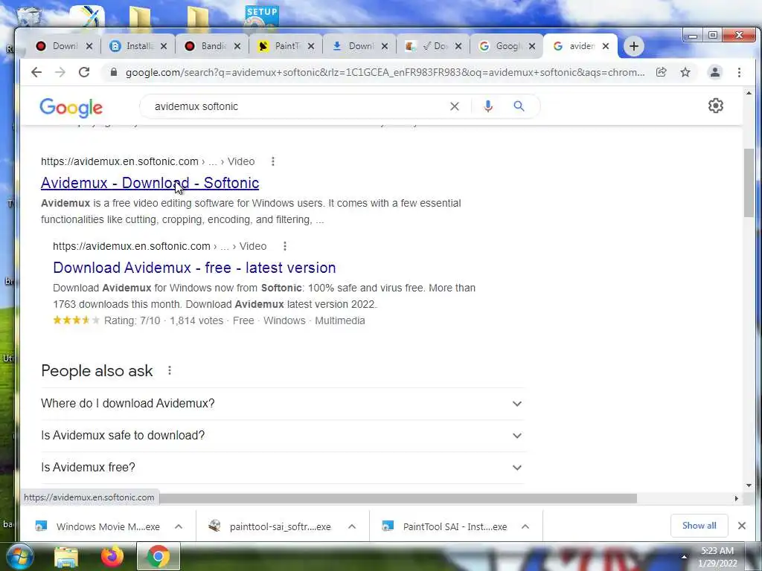
Task: Focus the address bar URL
Action: coord(385,72)
